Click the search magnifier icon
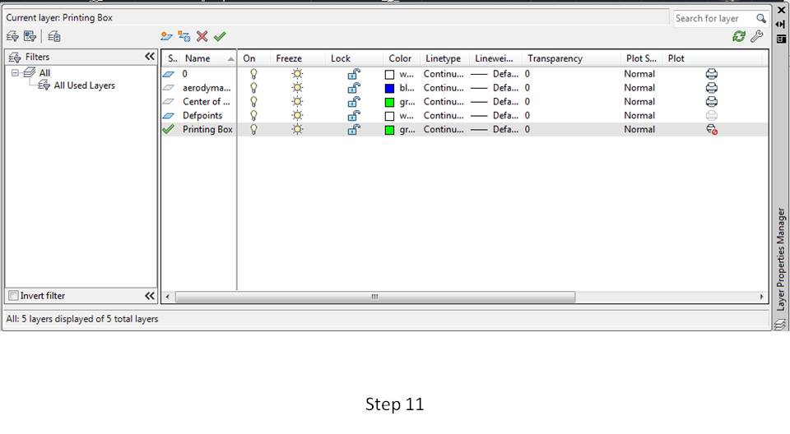 pos(760,19)
